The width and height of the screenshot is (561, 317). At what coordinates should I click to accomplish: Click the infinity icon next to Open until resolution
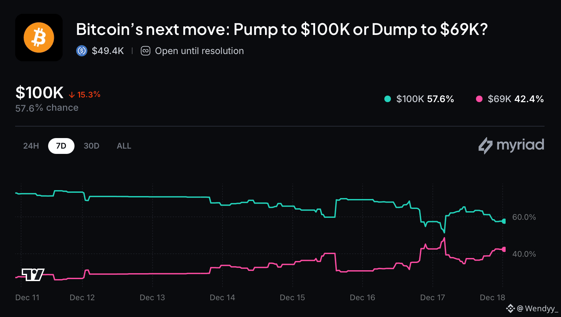tap(145, 51)
